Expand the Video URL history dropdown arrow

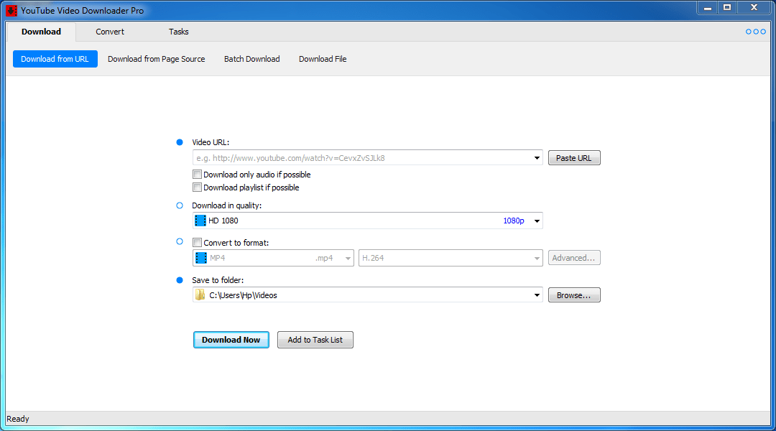tap(537, 158)
